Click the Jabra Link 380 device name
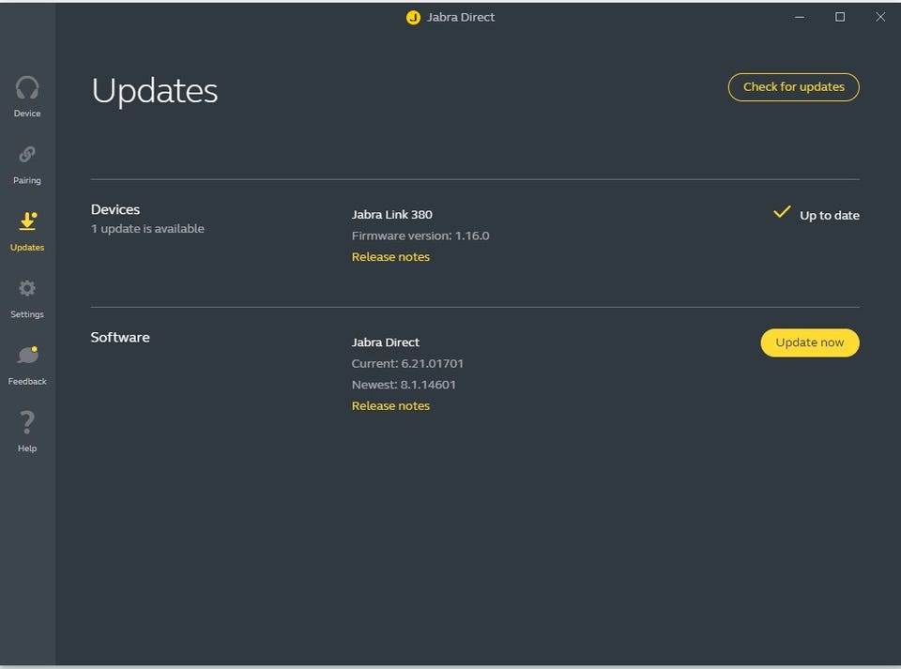This screenshot has width=901, height=669. pyautogui.click(x=392, y=214)
